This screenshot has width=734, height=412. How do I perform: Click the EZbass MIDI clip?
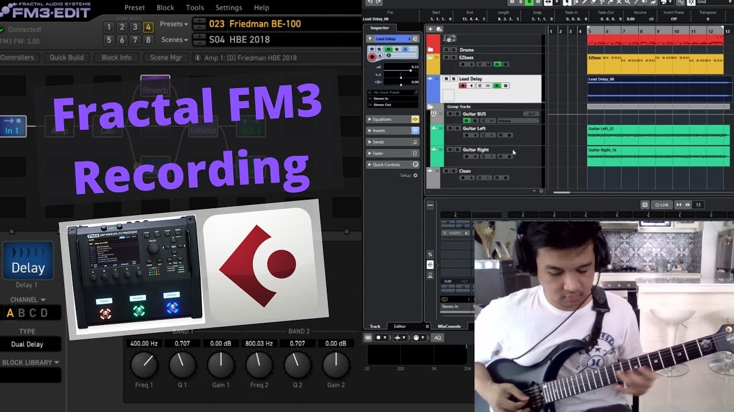(x=655, y=64)
